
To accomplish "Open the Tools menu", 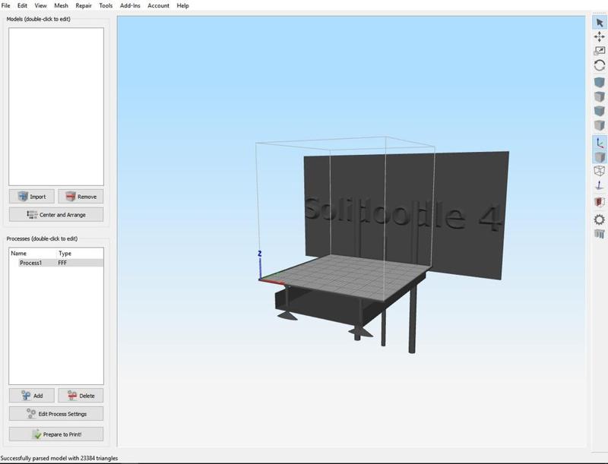I will (106, 5).
